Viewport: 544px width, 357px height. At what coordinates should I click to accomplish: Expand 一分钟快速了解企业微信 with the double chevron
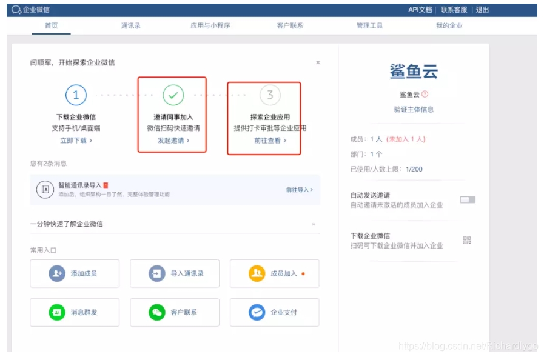click(314, 224)
